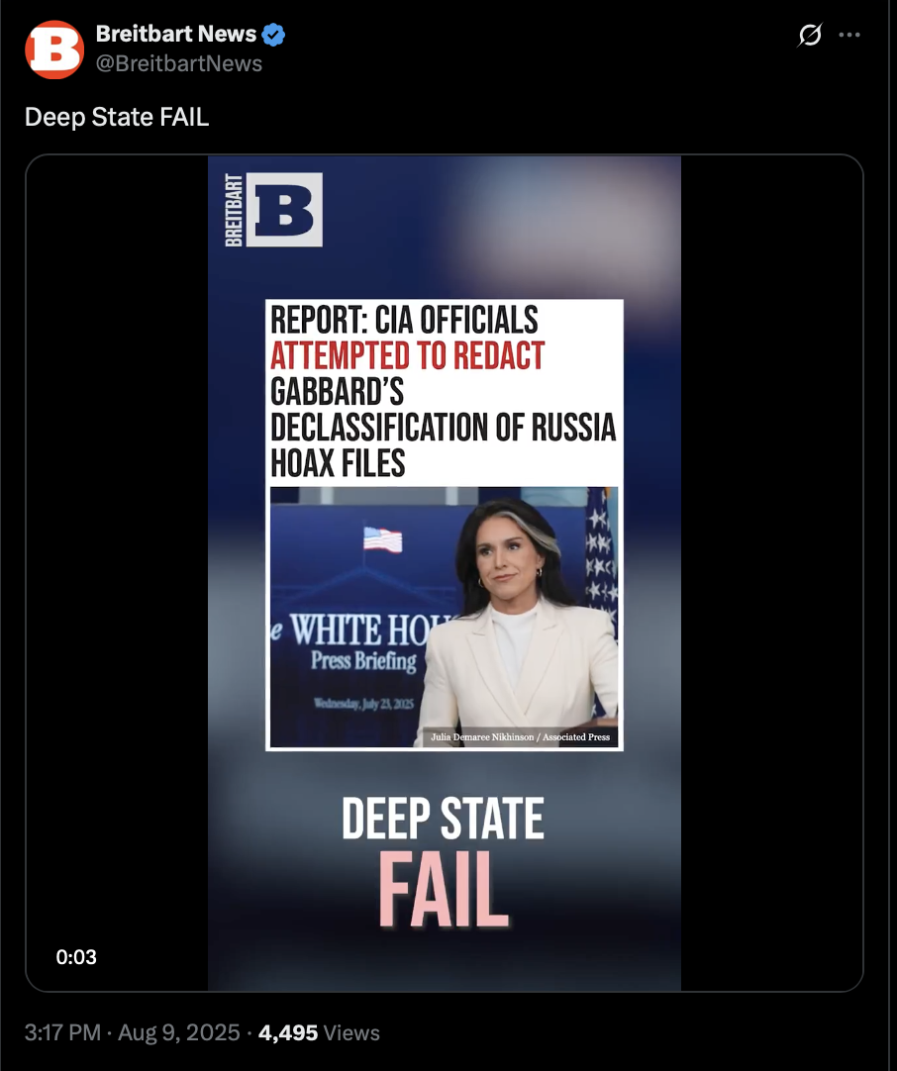Open the Grok slashed-circle icon
The width and height of the screenshot is (897, 1071).
pyautogui.click(x=810, y=35)
